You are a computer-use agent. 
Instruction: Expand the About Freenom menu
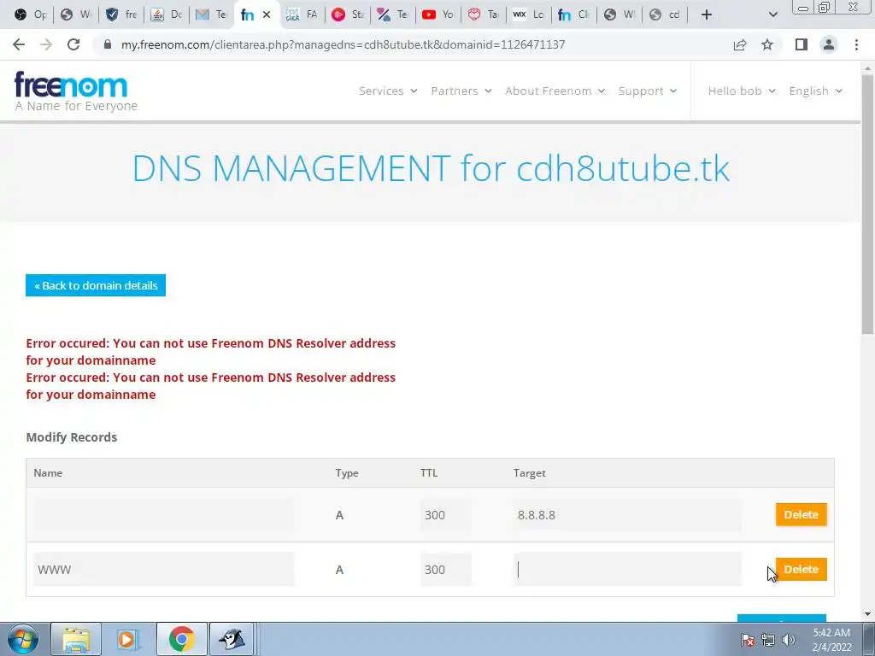[x=555, y=91]
